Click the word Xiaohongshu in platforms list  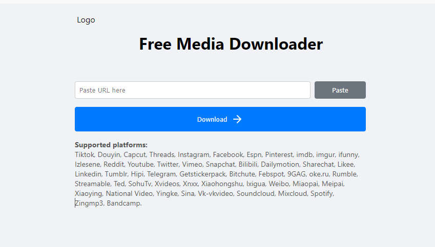(222, 184)
